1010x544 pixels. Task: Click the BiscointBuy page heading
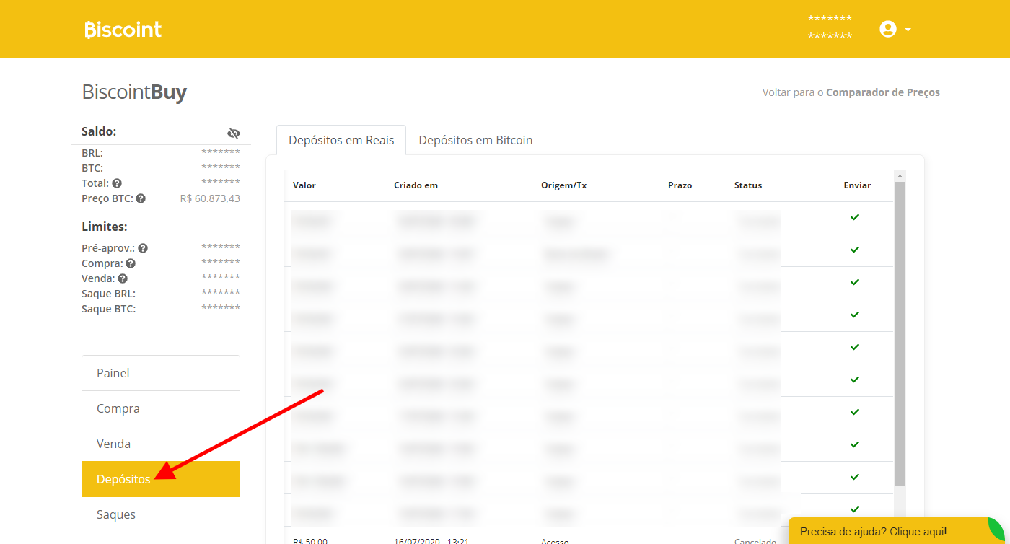point(134,92)
